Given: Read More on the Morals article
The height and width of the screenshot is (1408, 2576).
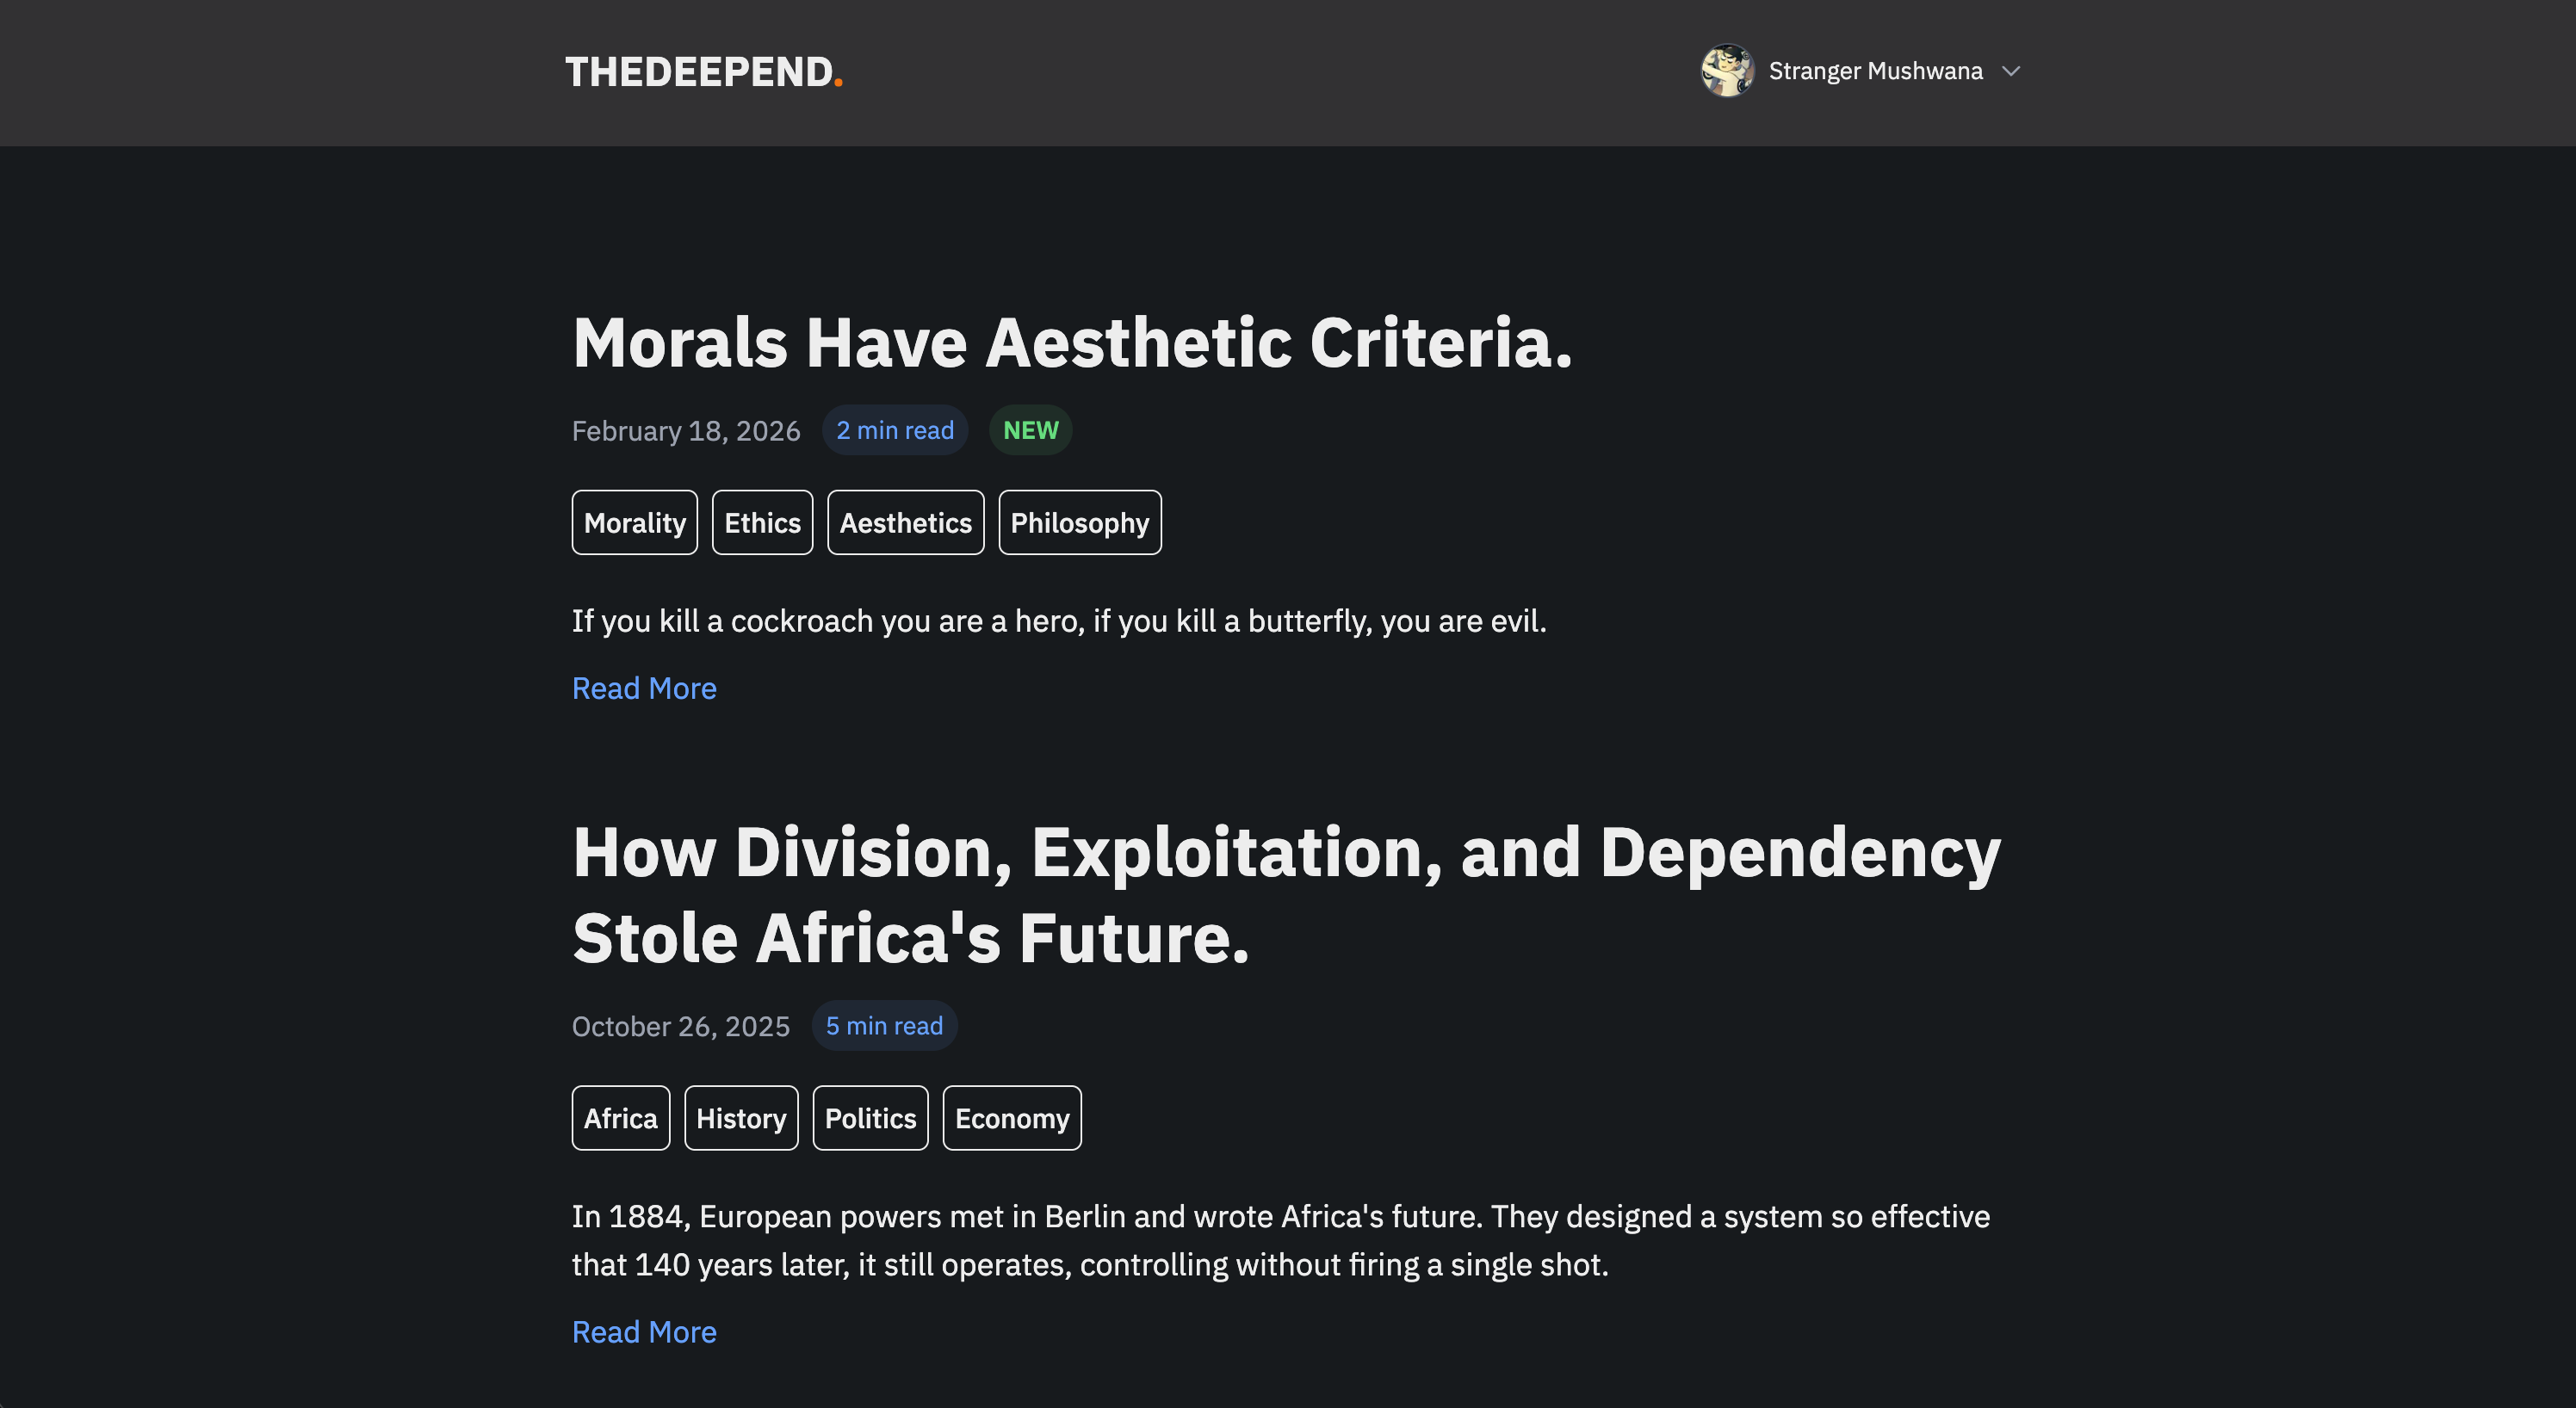Looking at the screenshot, I should tap(644, 689).
